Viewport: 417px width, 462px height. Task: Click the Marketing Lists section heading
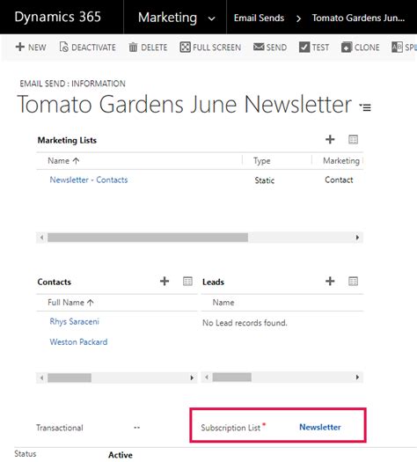67,140
